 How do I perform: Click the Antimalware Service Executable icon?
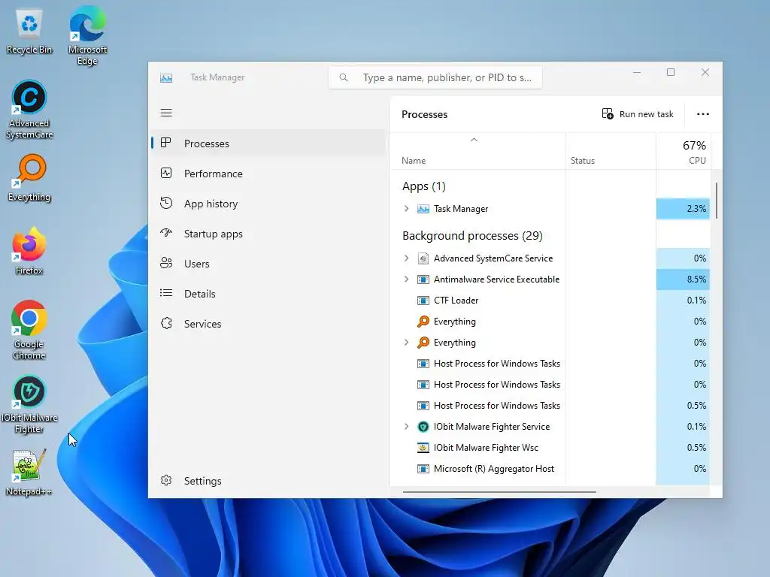click(x=423, y=279)
